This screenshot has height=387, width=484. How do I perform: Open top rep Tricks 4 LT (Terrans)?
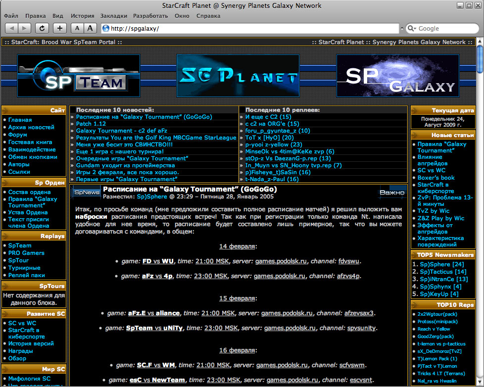click(441, 374)
